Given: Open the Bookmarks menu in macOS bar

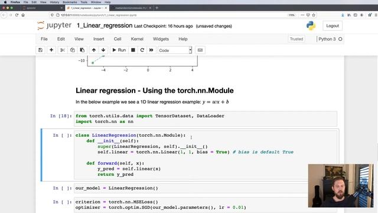Looking at the screenshot, I should (70, 2).
